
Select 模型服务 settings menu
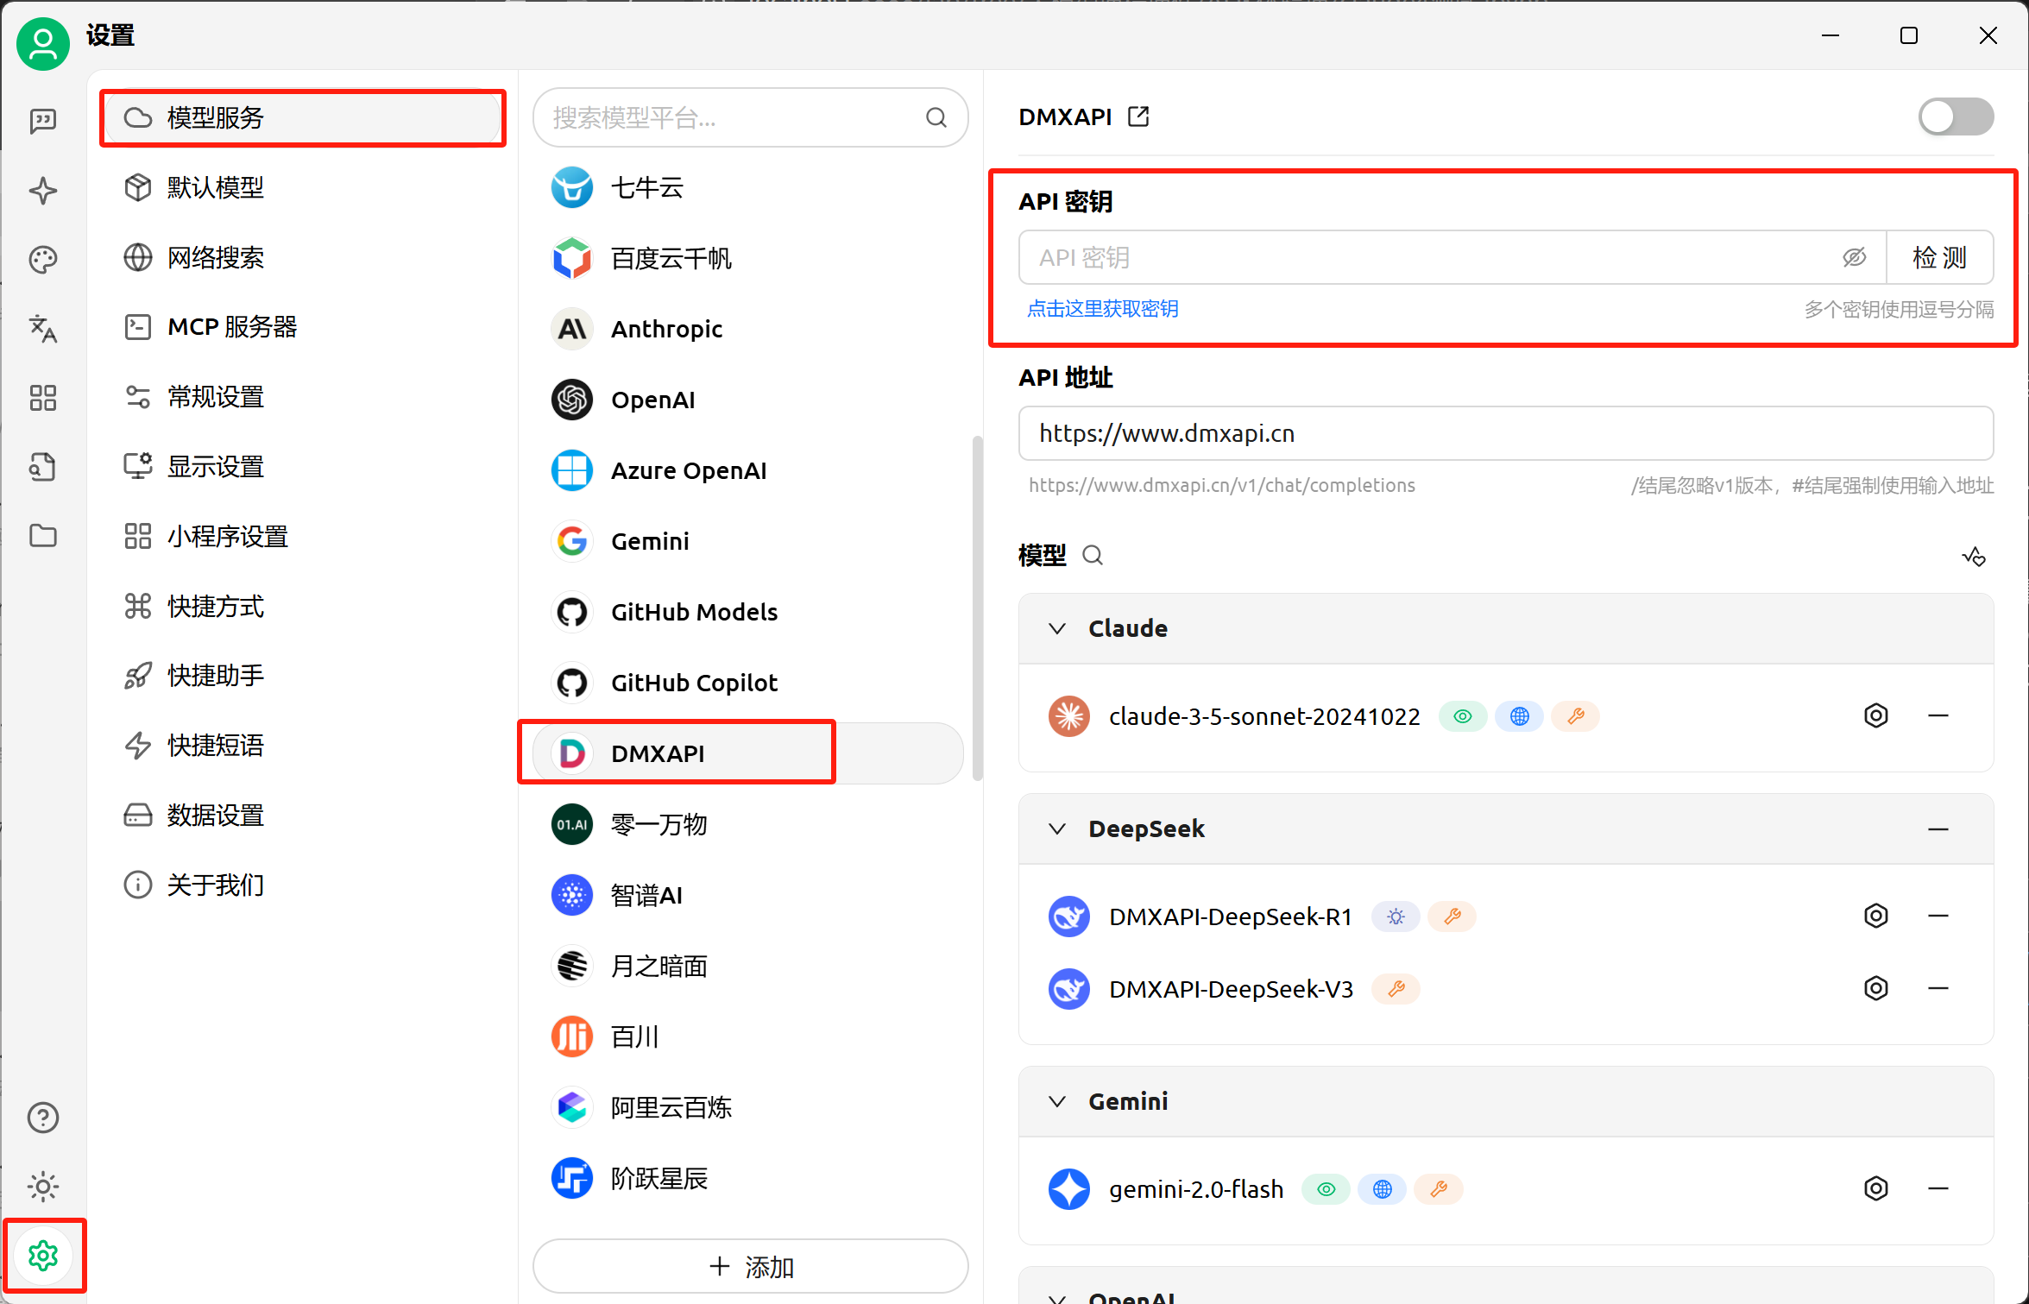click(302, 118)
